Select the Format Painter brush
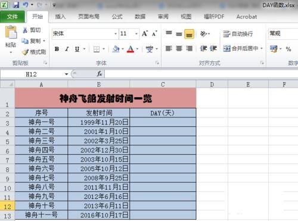Image resolution: width=298 pixels, height=221 pixels. tap(25, 52)
